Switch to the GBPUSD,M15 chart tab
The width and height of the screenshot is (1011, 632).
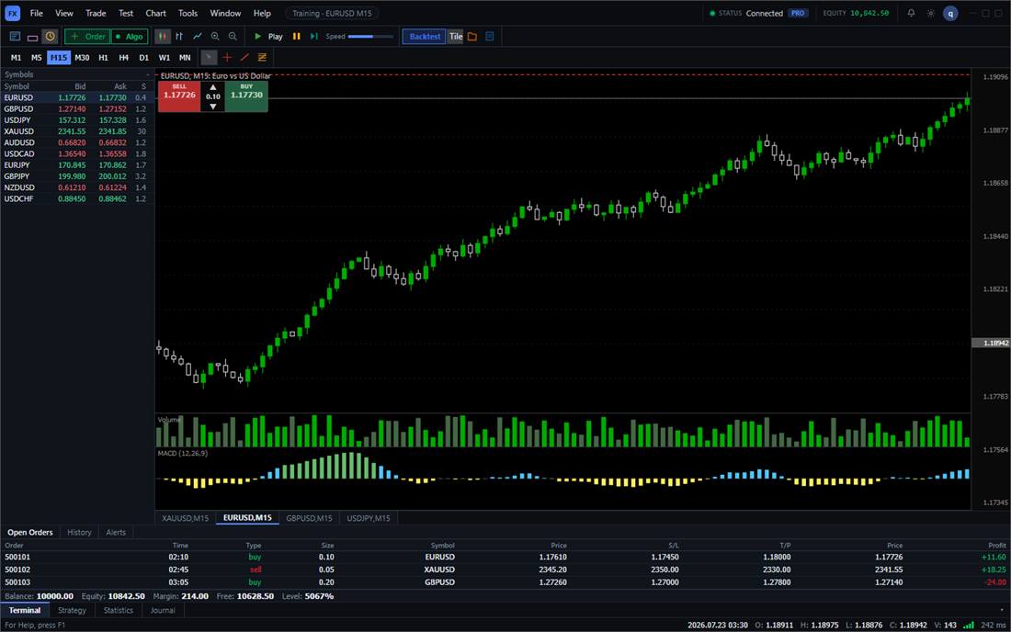pos(309,518)
